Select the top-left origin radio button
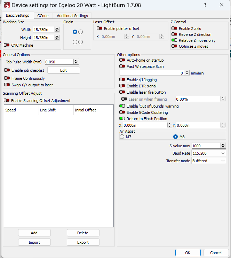This screenshot has width=231, height=258. (x=75, y=32)
